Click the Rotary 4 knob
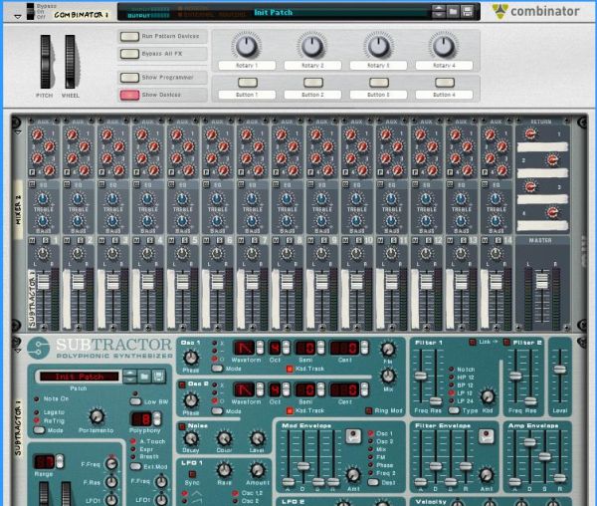 [444, 46]
